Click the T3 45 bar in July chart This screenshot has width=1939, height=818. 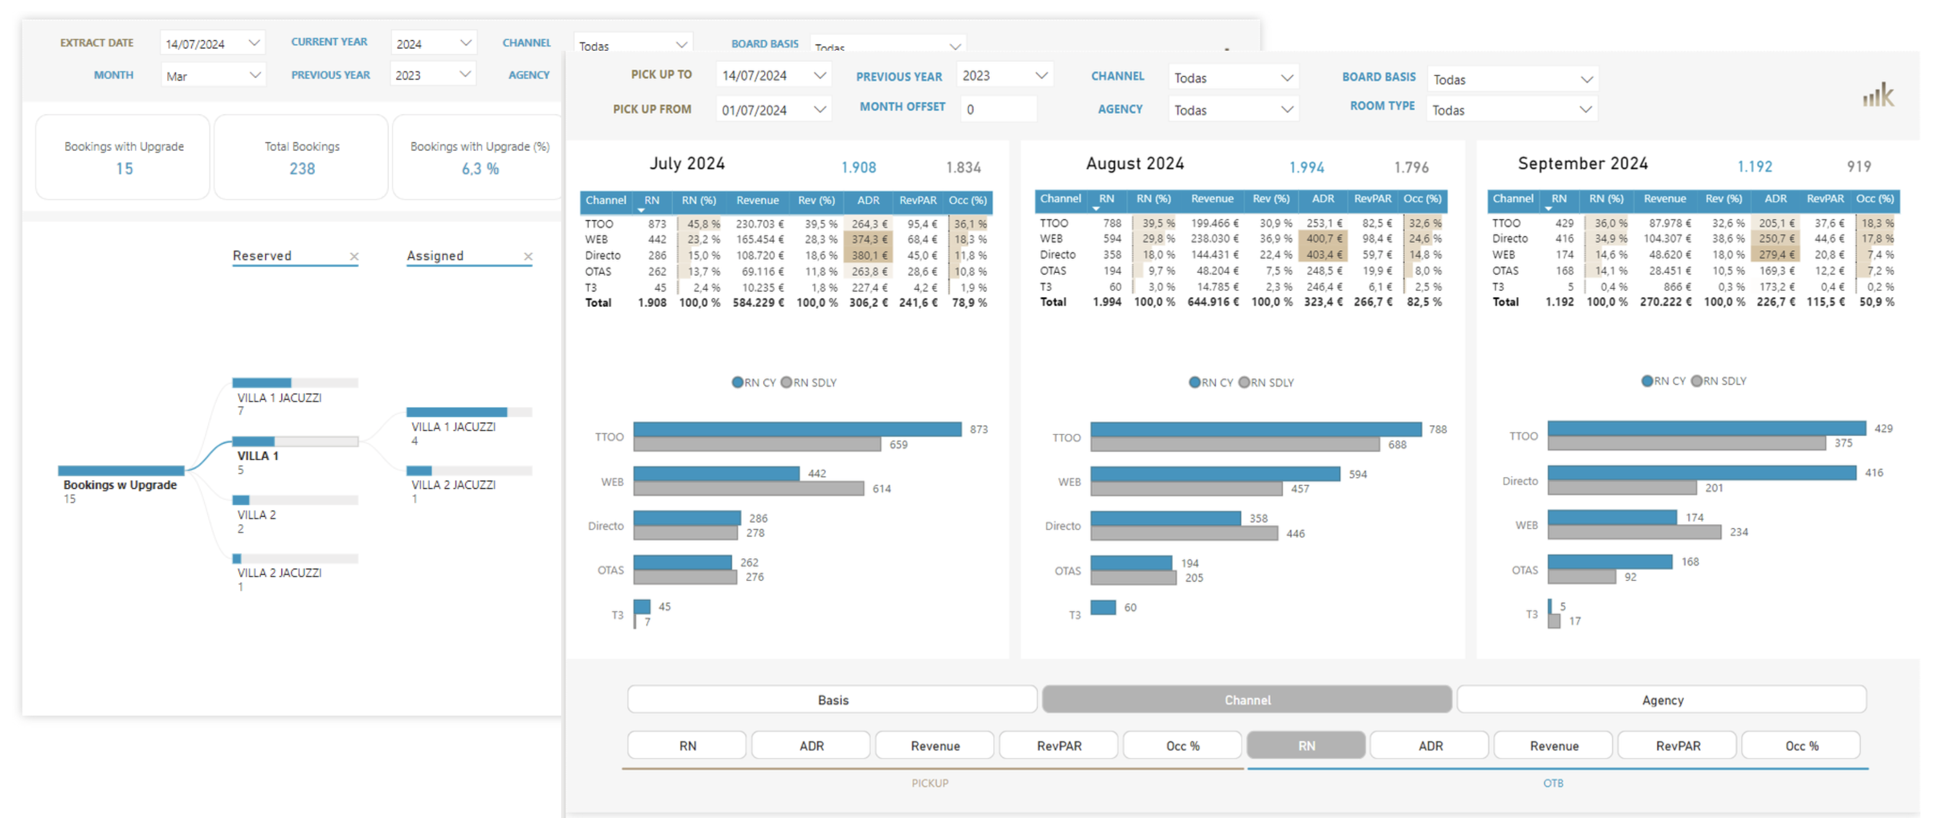coord(642,606)
